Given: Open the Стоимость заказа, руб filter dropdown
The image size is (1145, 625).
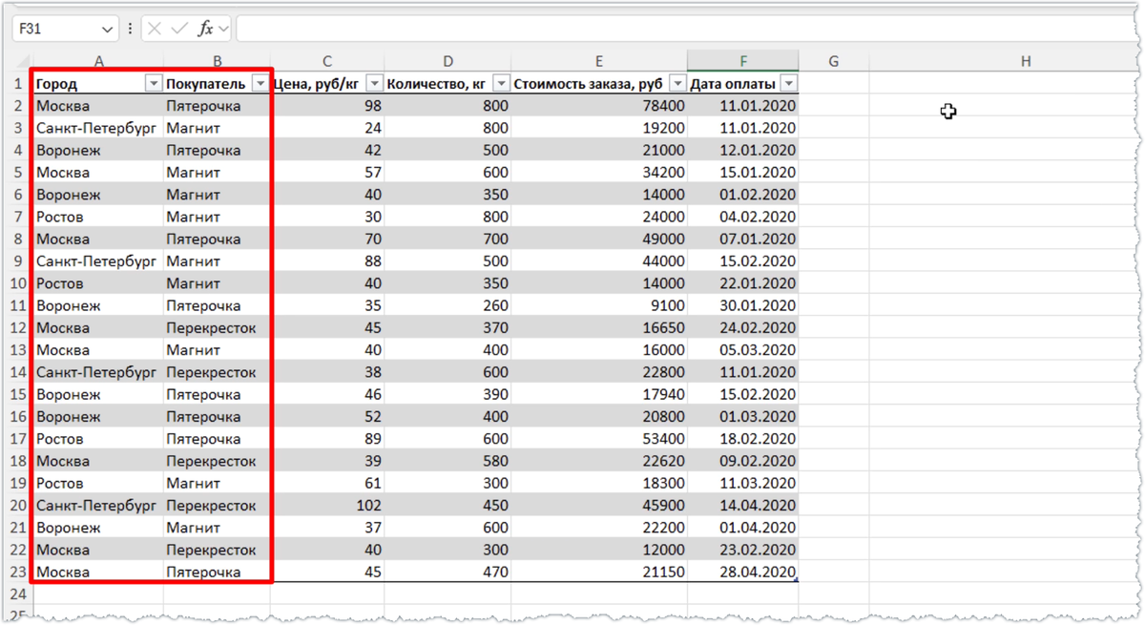Looking at the screenshot, I should (677, 84).
